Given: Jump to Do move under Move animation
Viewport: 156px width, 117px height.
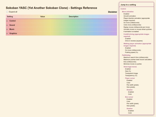Looking at the screenshot, I should (131, 23).
